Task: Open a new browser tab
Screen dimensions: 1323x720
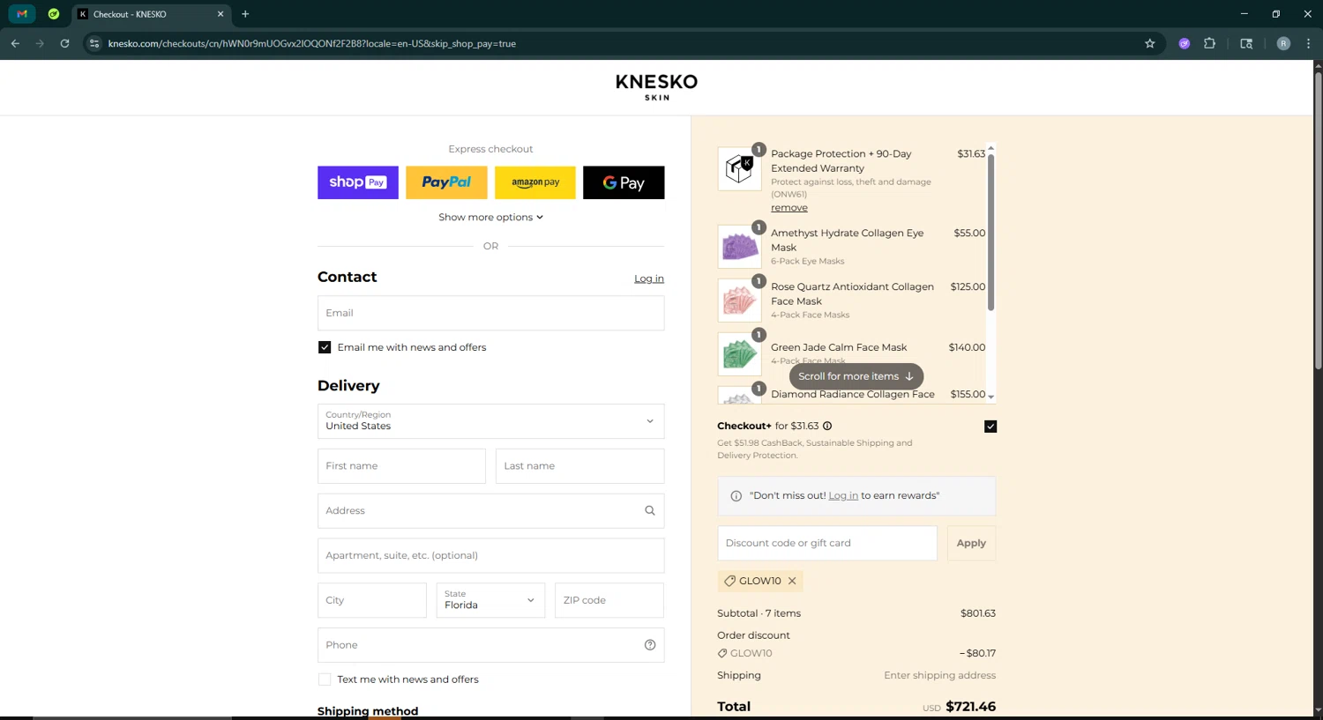Action: coord(245,14)
